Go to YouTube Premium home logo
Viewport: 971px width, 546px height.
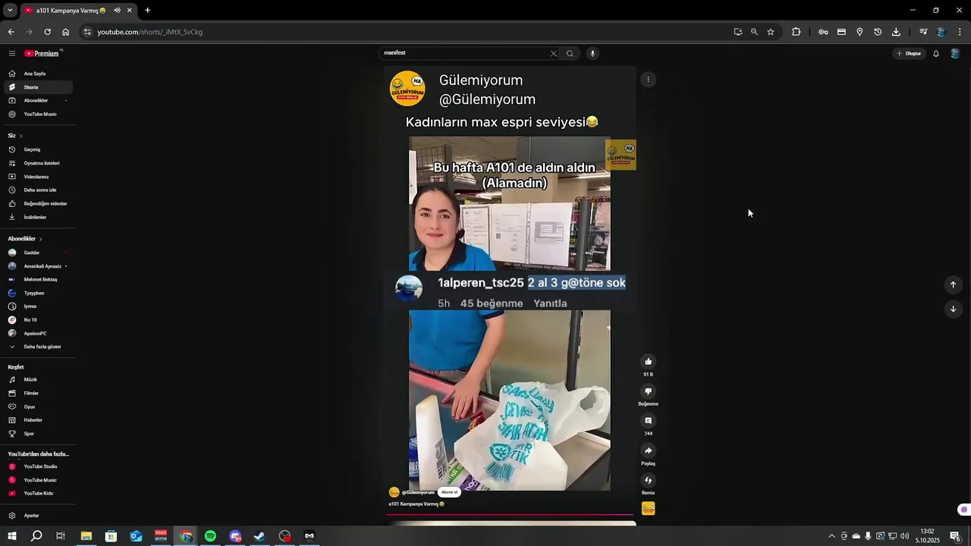[x=42, y=53]
